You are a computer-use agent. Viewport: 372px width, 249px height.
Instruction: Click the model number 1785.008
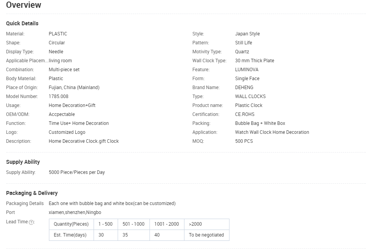click(x=58, y=96)
